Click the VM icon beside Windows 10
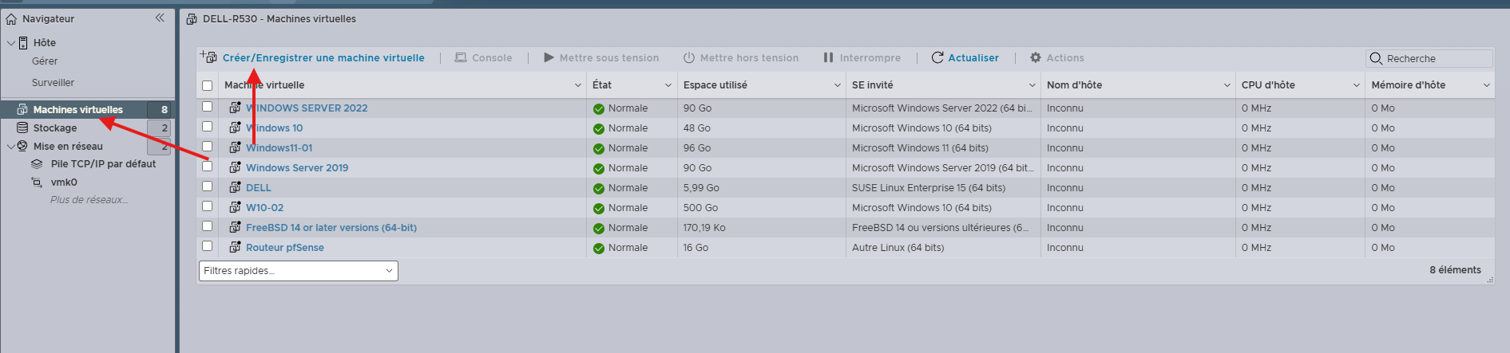 click(235, 127)
